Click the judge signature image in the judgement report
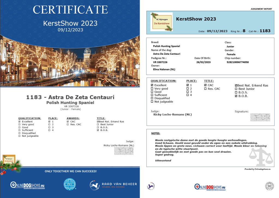Screen dimensions: 279x198 pyautogui.click(x=260, y=117)
